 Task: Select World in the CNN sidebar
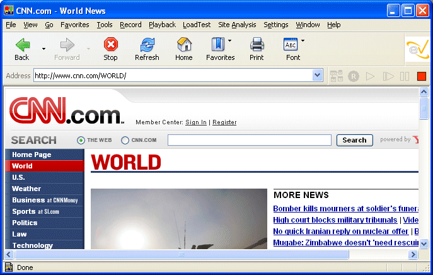pos(45,166)
